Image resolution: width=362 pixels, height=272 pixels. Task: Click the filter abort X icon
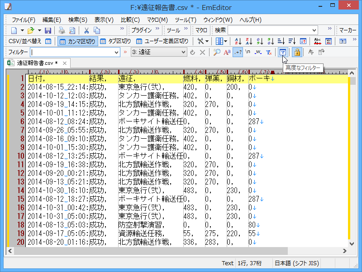[202, 52]
